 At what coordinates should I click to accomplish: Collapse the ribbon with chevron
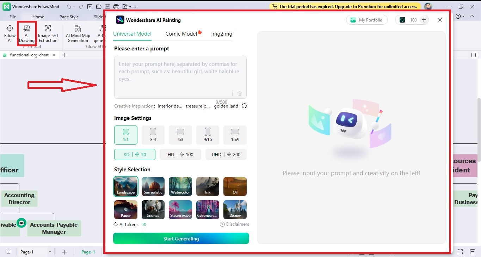(472, 17)
